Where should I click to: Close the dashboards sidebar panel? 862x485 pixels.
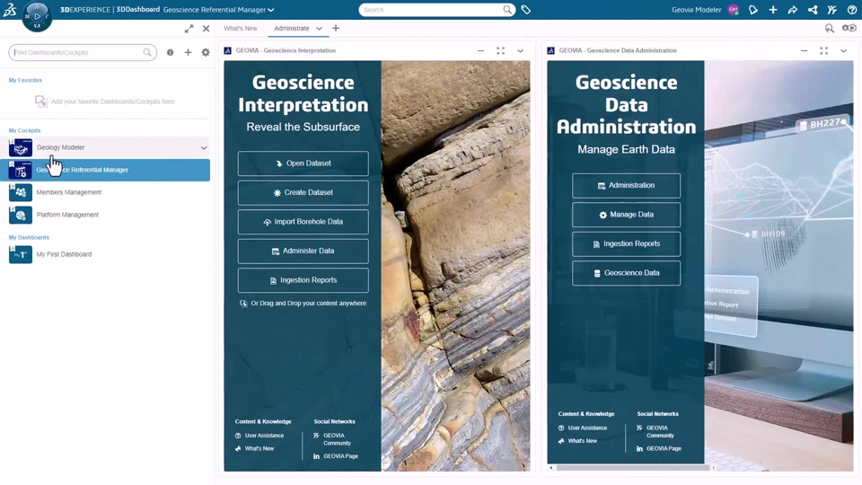(207, 29)
